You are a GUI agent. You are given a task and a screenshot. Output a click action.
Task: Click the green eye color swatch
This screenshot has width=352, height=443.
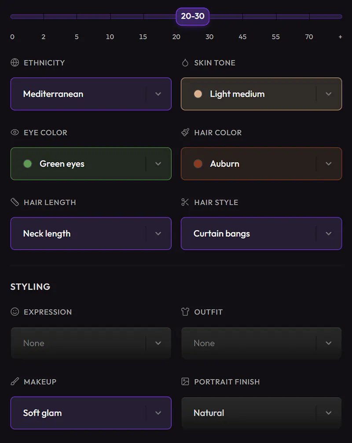28,164
